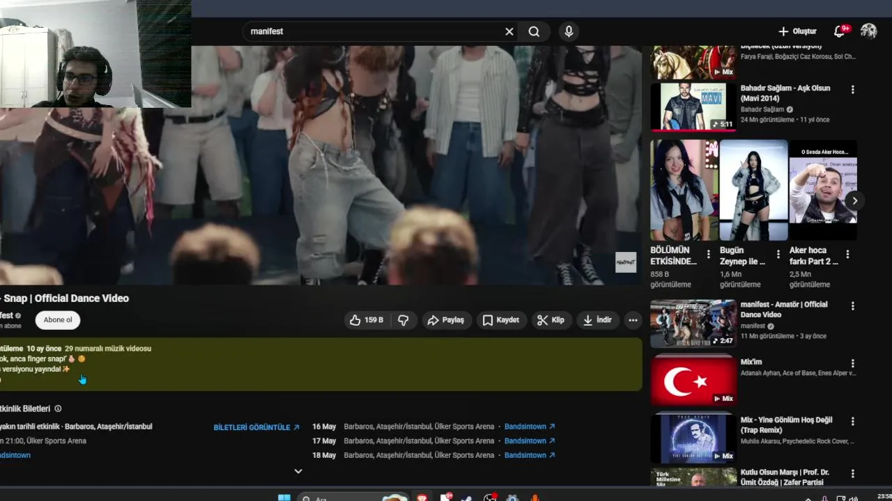
Task: Open the Bandsintown link for 17 May
Action: pos(530,441)
